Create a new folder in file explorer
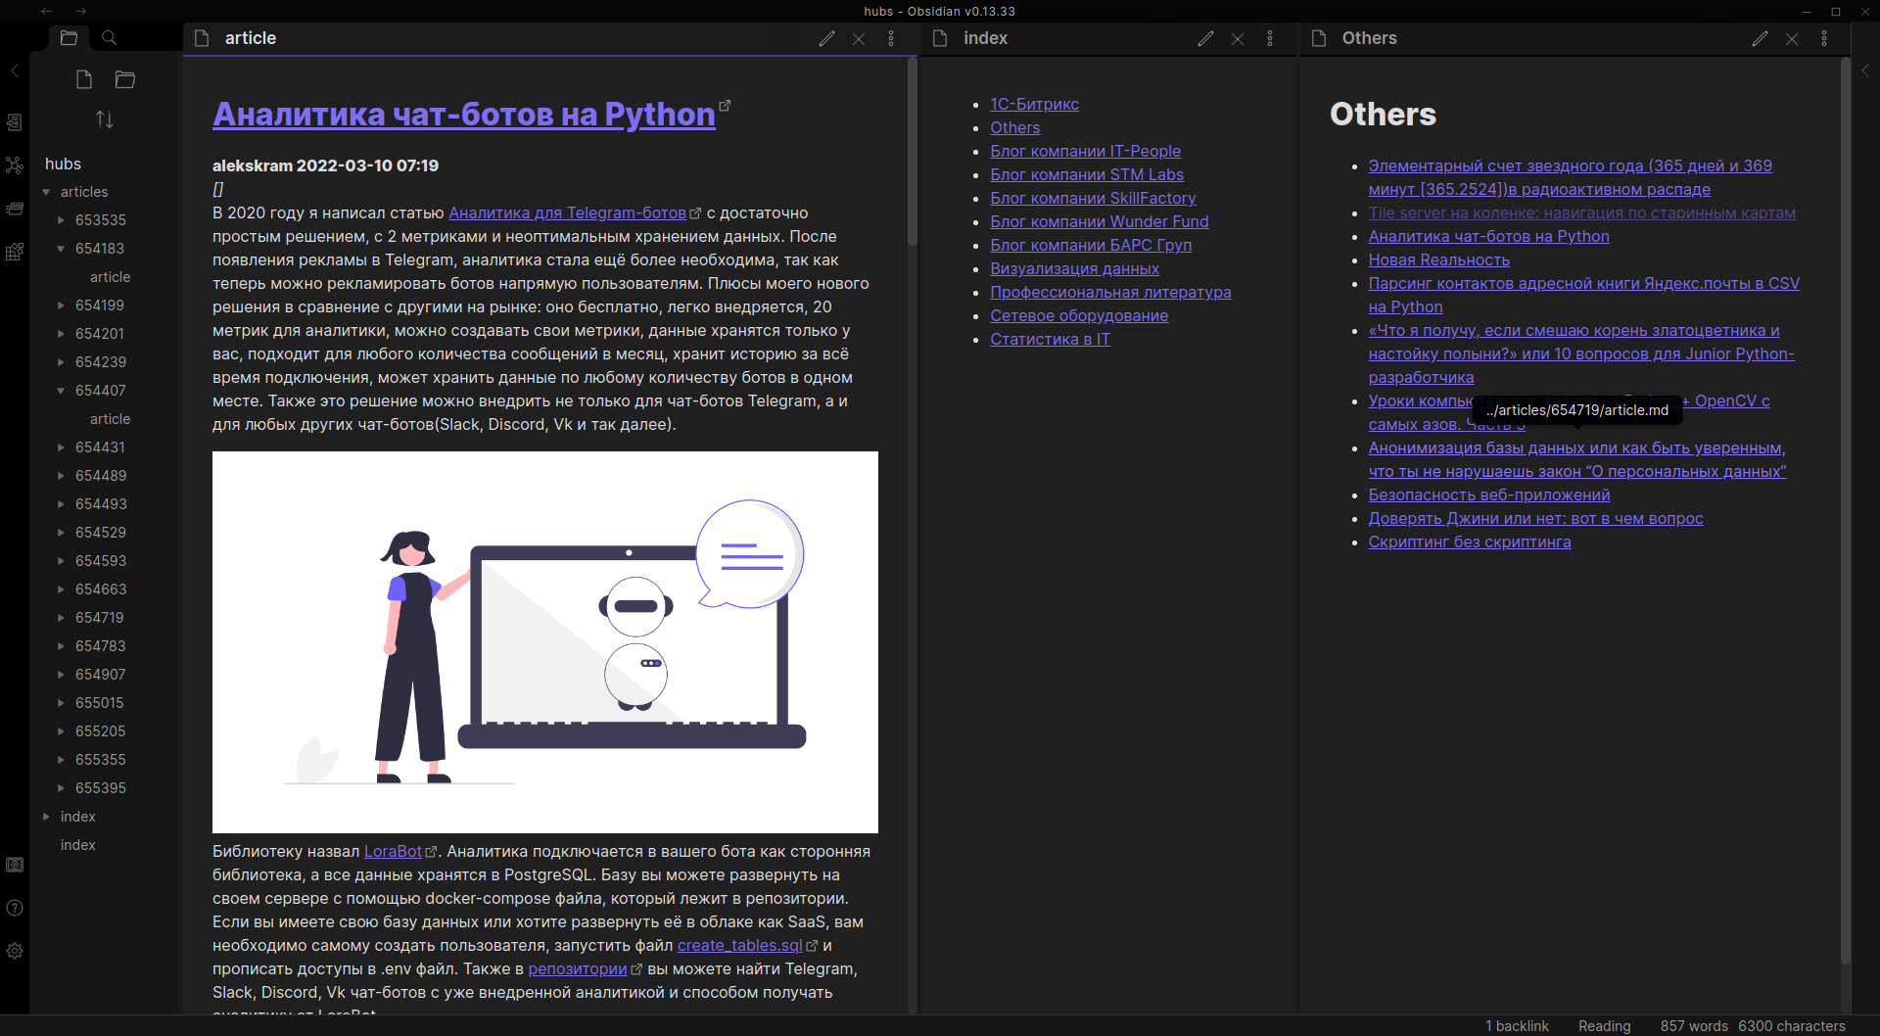This screenshot has height=1036, width=1880. coord(125,80)
